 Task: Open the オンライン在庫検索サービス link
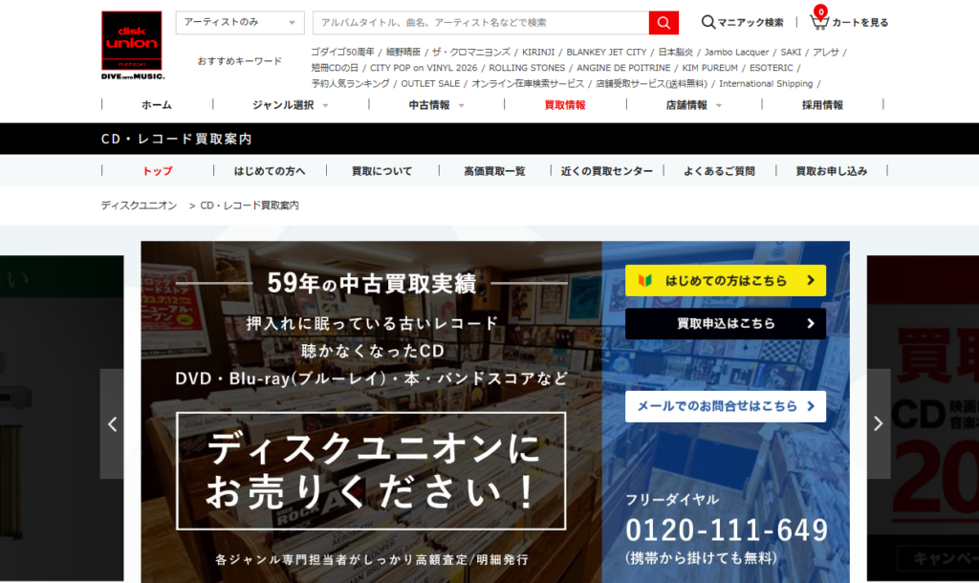tap(528, 83)
